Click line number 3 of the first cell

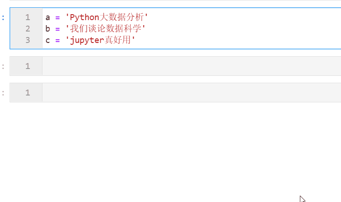[x=27, y=41]
